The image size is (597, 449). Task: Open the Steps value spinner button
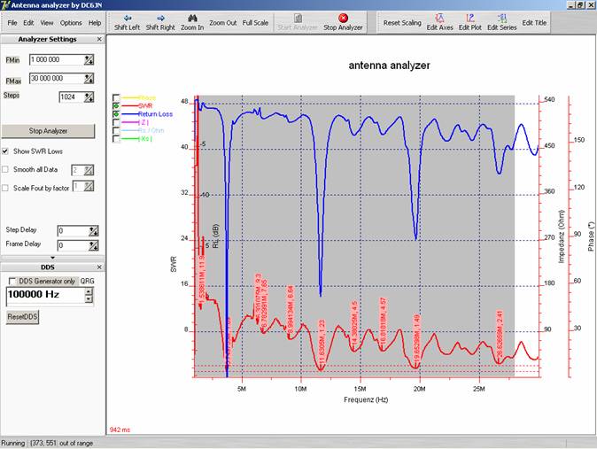tap(89, 97)
